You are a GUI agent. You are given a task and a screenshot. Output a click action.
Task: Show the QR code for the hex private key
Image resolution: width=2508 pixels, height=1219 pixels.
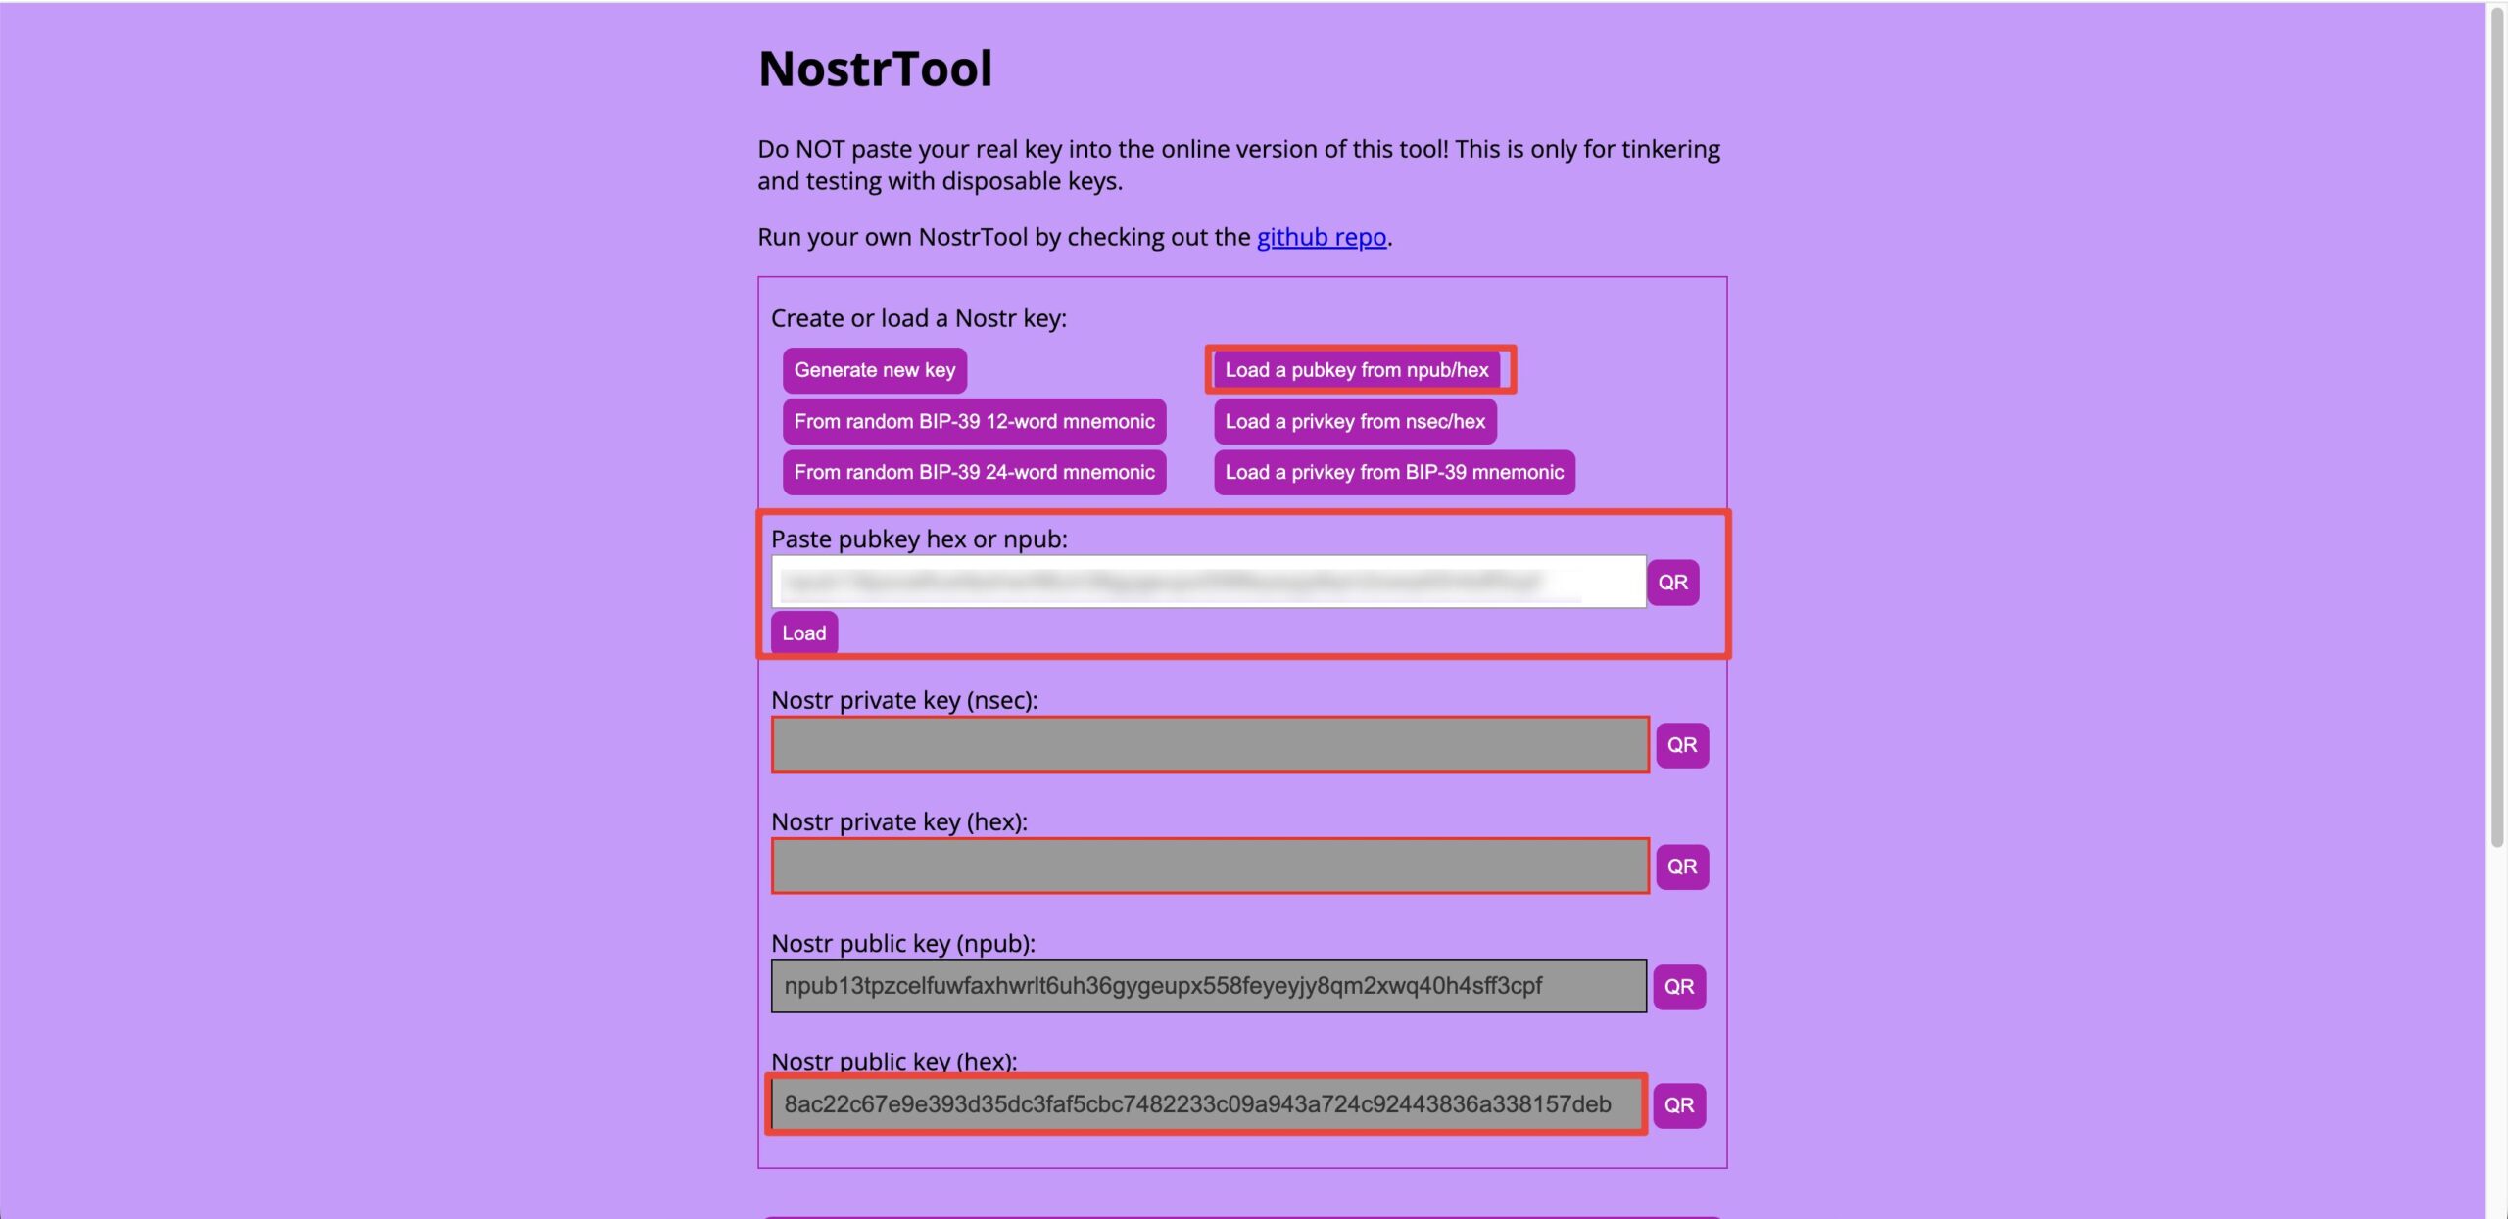1682,867
